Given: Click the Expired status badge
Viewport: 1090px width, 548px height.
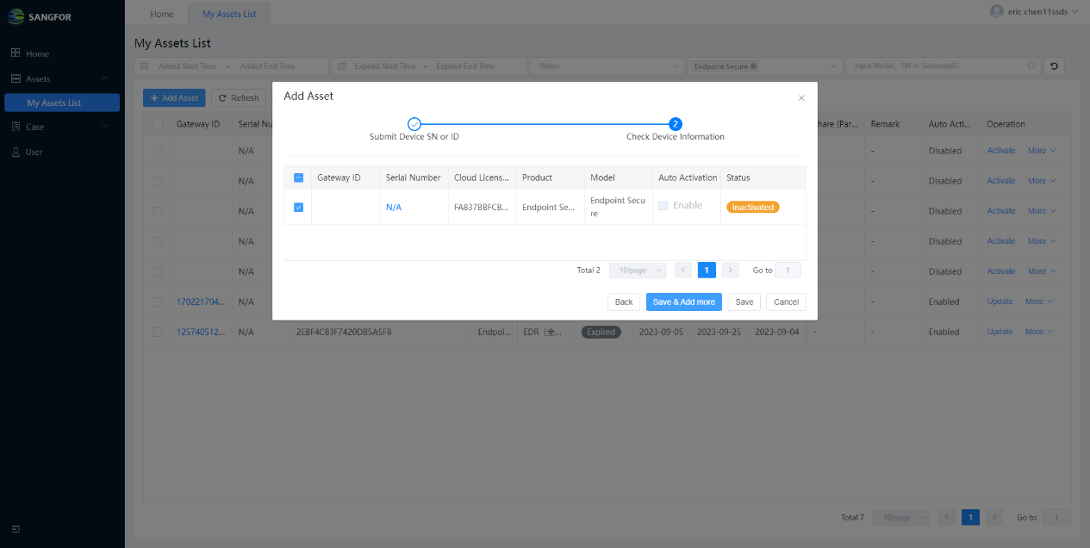Looking at the screenshot, I should 601,332.
